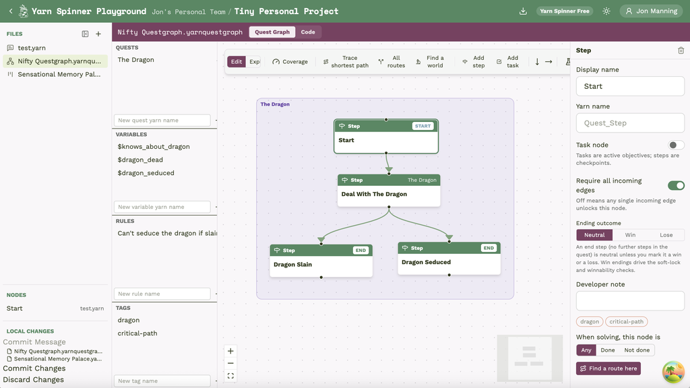Set ending outcome to Lose
The height and width of the screenshot is (388, 690).
coord(666,235)
